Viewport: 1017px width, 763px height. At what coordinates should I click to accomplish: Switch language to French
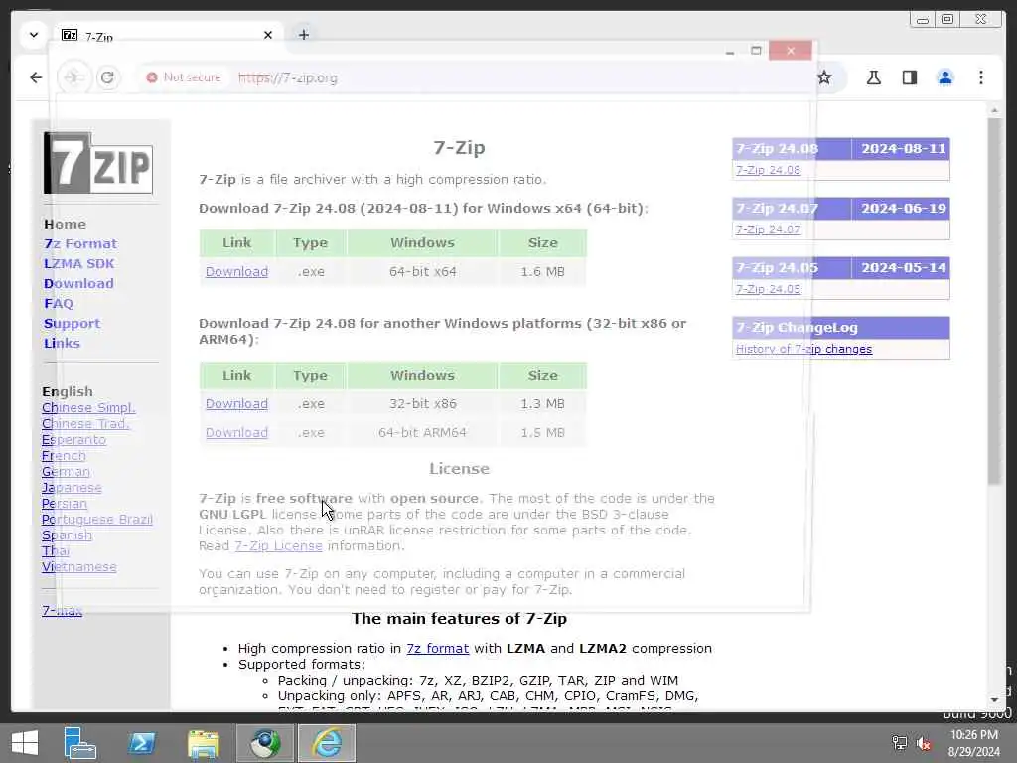64,455
